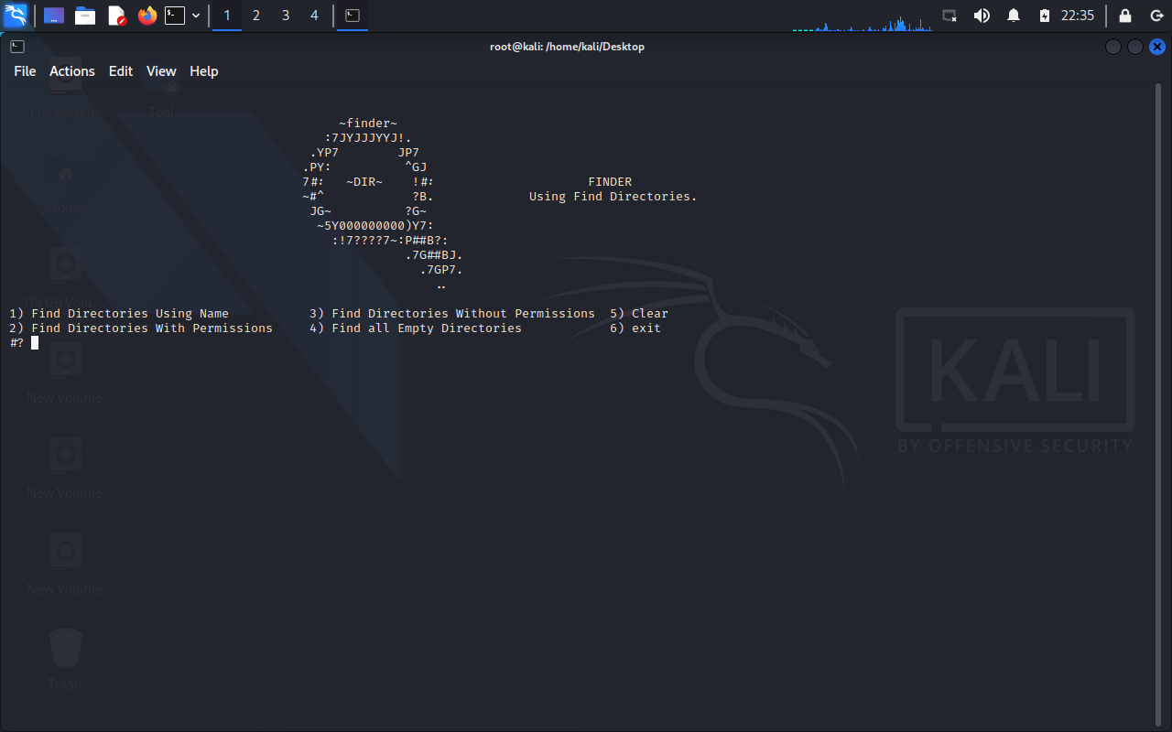Click the battery status icon in the tray
Screen dimensions: 1172x732
(x=1045, y=16)
